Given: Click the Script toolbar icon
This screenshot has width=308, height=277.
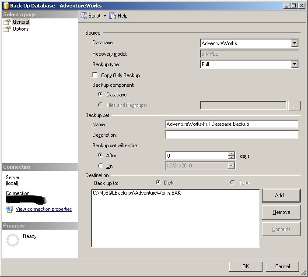Looking at the screenshot, I should pos(83,16).
